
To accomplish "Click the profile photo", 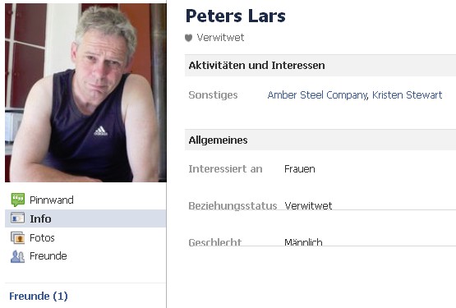I will [x=85, y=93].
